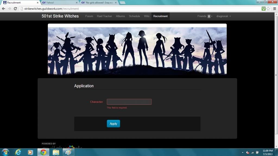Screen dimensions: 278x156
Task: Open Windows Explorer folder in taskbar
Action: tap(56, 152)
